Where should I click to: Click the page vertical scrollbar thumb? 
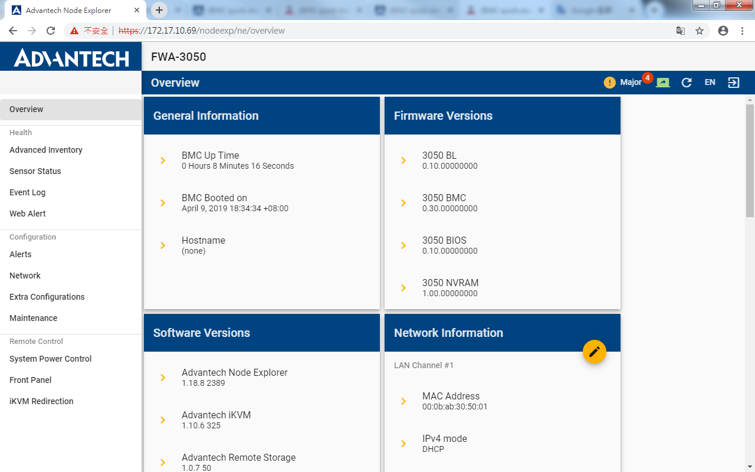tap(750, 160)
